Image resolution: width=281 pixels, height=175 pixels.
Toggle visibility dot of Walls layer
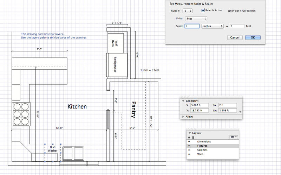[189, 154]
